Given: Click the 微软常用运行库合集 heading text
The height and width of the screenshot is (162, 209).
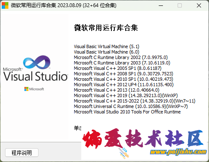Looking at the screenshot, I should 106,28.
